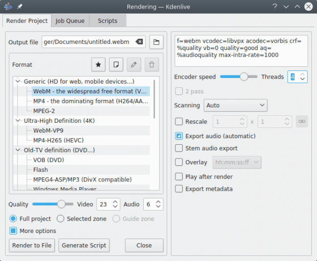Decrease Audio quality value
The width and height of the screenshot is (317, 261).
158,206
